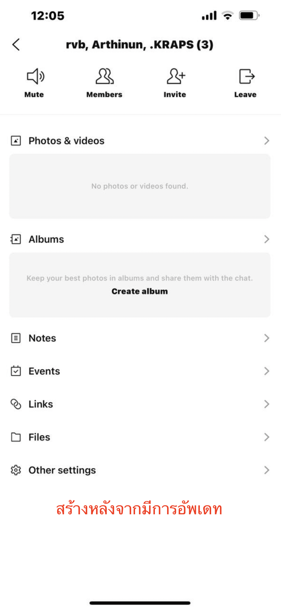Mute this chat with speaker icon
The width and height of the screenshot is (281, 610).
[x=35, y=76]
